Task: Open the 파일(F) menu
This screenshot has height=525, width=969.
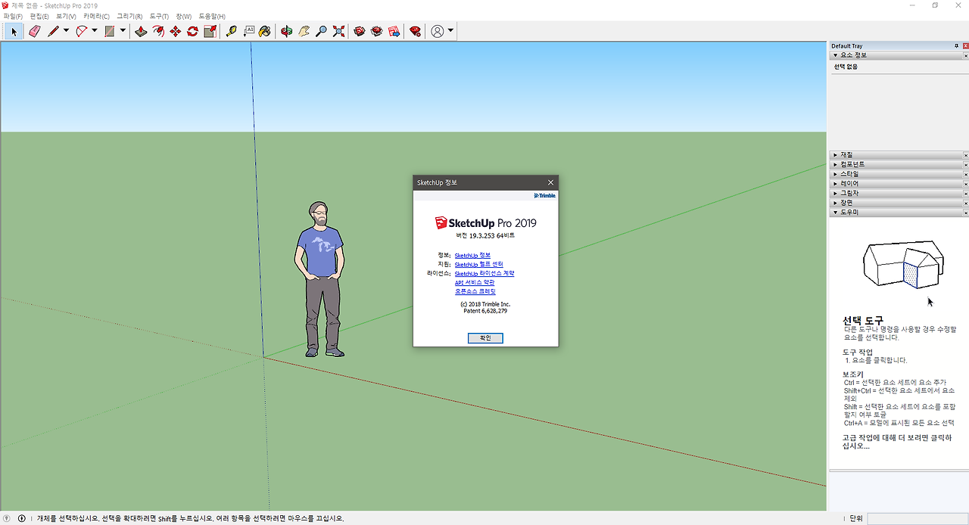Action: (x=13, y=16)
